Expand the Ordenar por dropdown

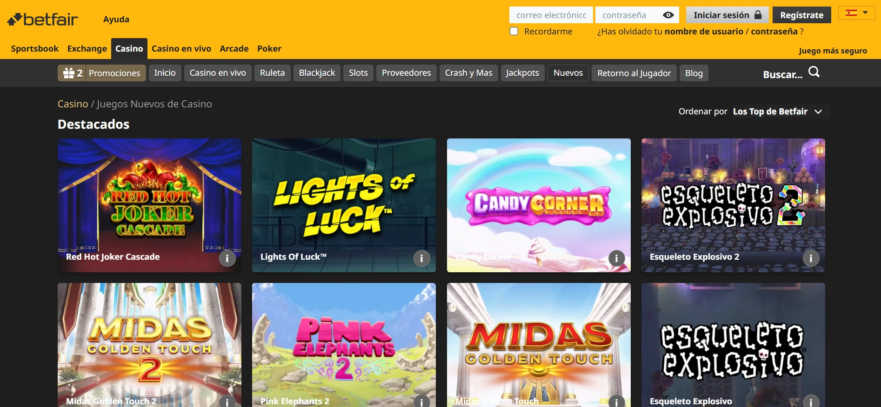777,112
